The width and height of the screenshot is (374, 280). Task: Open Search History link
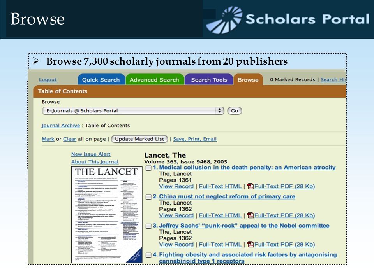coord(333,80)
